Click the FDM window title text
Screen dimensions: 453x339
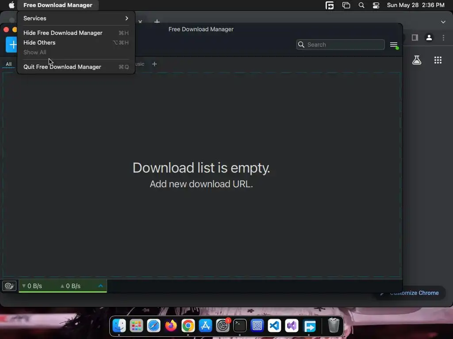pyautogui.click(x=201, y=29)
